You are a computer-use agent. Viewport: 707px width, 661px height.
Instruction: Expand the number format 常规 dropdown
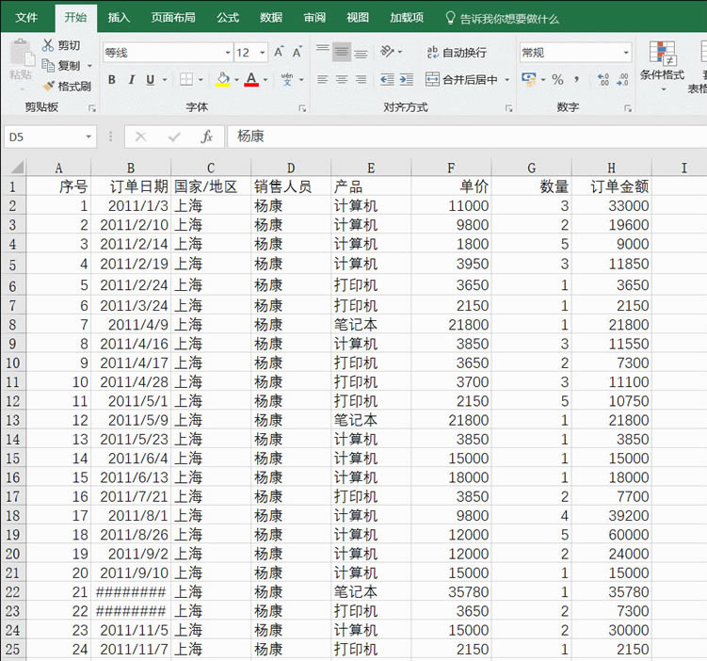coord(626,53)
